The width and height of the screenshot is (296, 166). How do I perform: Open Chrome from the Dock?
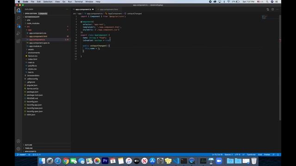(66, 161)
